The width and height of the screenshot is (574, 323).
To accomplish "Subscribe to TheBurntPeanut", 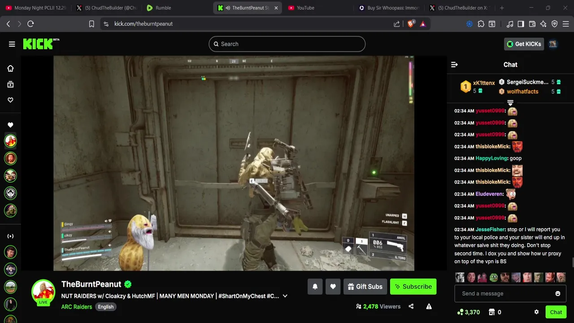I will click(413, 287).
